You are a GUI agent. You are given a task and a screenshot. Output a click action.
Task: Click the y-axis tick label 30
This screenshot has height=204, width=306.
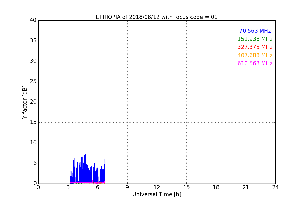[33, 61]
